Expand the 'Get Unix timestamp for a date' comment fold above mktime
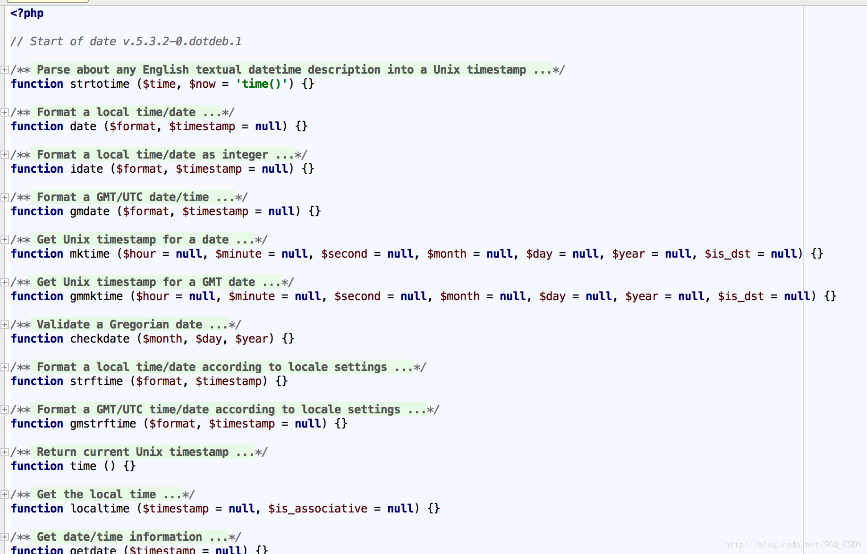Viewport: 867px width, 554px height. pyautogui.click(x=5, y=240)
